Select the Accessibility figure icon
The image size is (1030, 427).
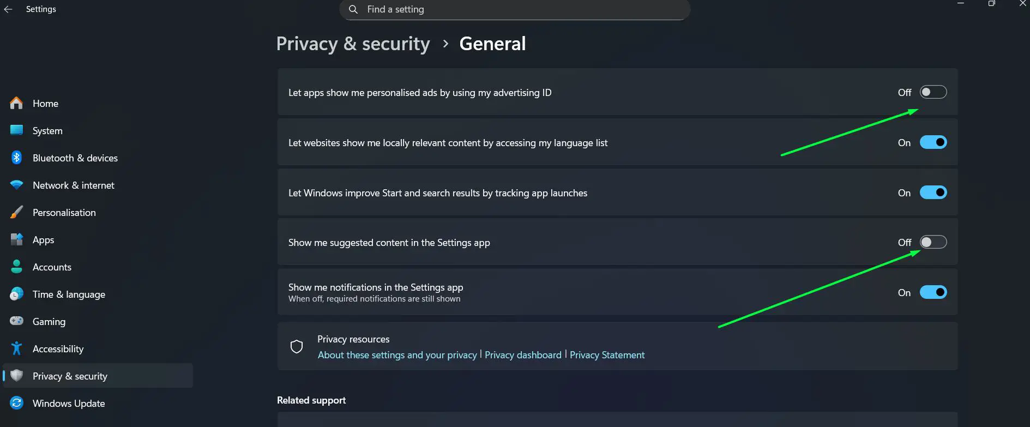point(16,348)
